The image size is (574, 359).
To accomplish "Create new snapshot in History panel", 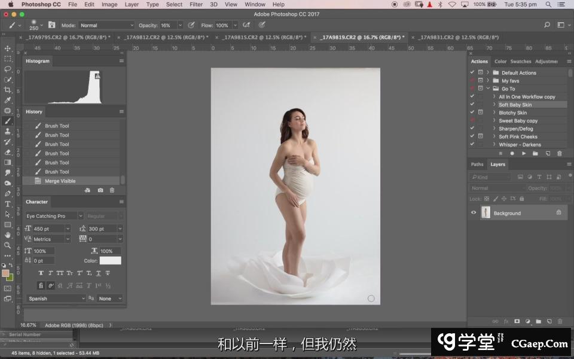I will pyautogui.click(x=100, y=190).
